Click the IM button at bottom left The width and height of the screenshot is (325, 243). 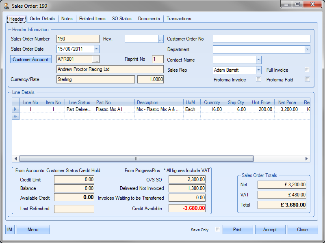click(10, 230)
